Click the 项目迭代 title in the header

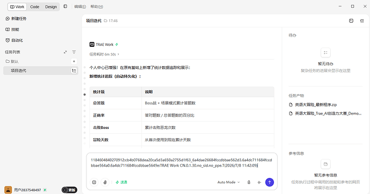point(94,21)
